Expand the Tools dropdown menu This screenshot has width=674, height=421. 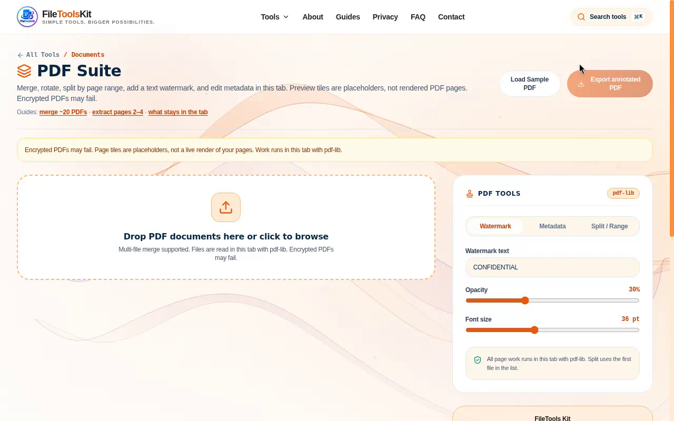(275, 17)
